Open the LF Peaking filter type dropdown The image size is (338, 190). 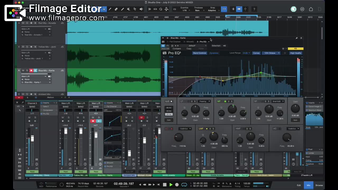click(x=205, y=101)
